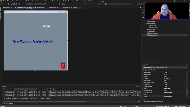Viewport: 190px width, 107px height.
Task: Click the Properties view icon in Properties toolbar
Action: click(x=149, y=70)
